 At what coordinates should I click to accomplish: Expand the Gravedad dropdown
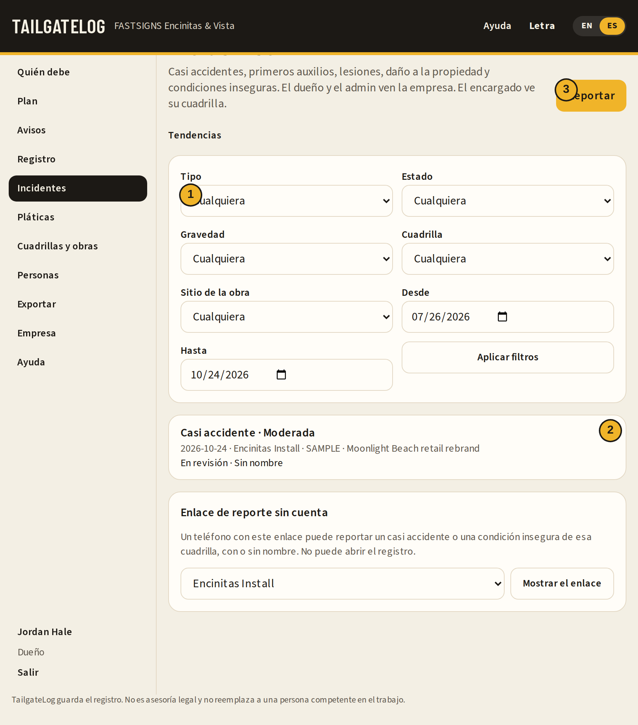[x=286, y=259]
